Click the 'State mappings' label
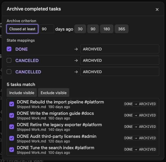The width and height of the screenshot is (166, 162). coord(21,40)
